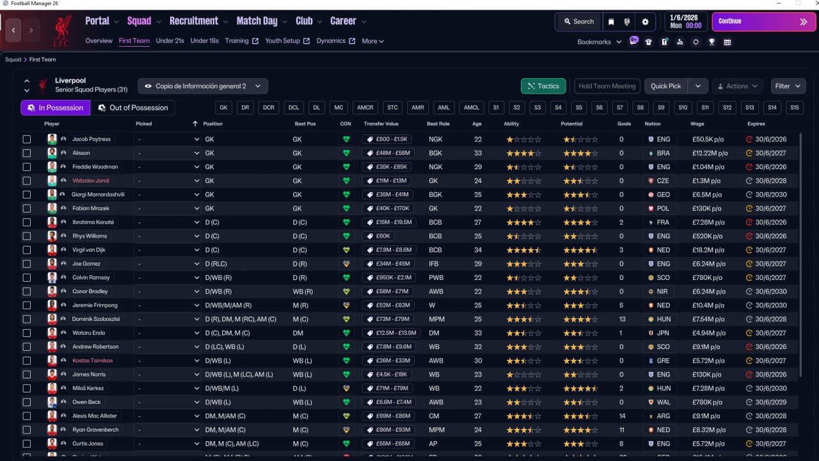Click the trophy competitions icon

click(x=712, y=42)
